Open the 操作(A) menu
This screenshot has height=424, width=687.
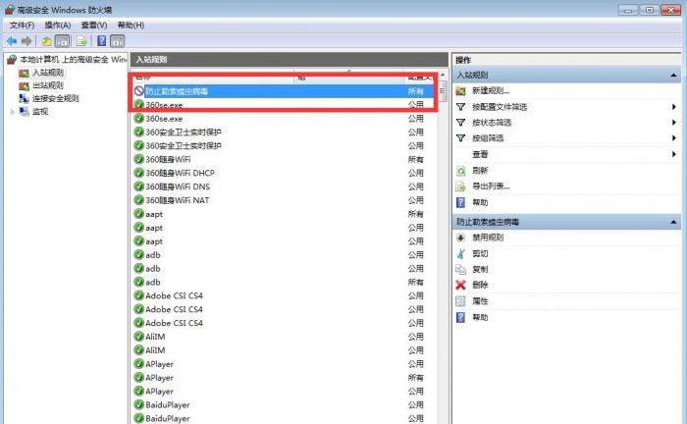[58, 25]
